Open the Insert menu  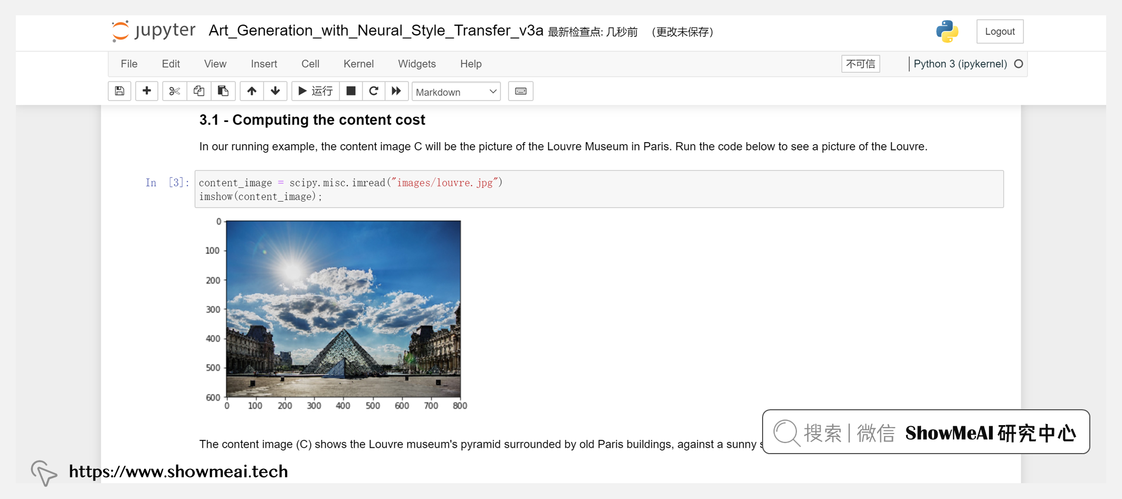pyautogui.click(x=264, y=64)
